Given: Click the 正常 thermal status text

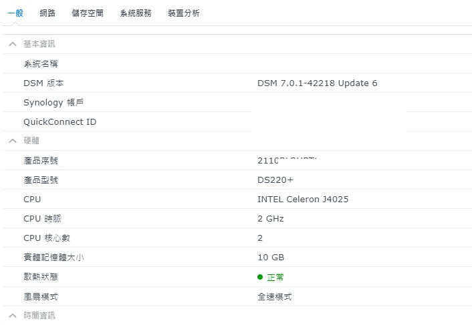Looking at the screenshot, I should coord(275,277).
